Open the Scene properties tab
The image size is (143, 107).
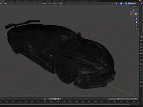(141, 53)
